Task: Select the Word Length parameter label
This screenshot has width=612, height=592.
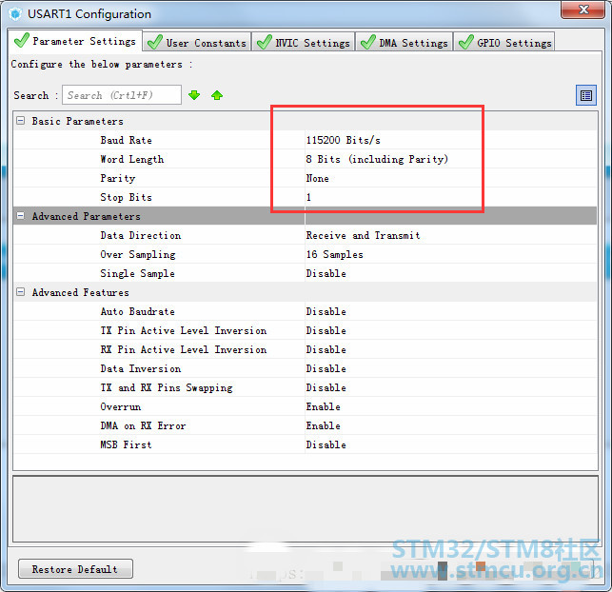Action: [132, 159]
